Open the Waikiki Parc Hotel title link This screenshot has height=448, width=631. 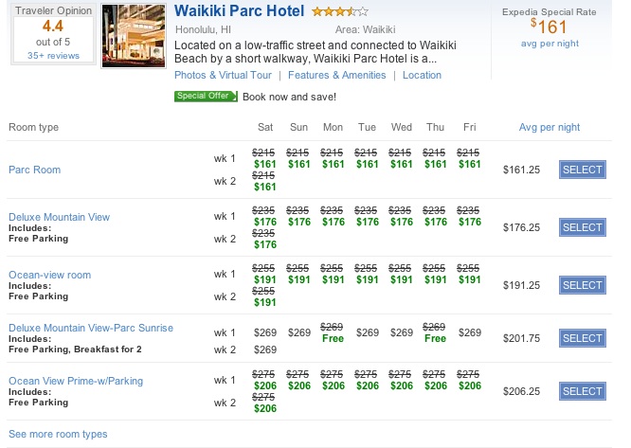(x=239, y=10)
